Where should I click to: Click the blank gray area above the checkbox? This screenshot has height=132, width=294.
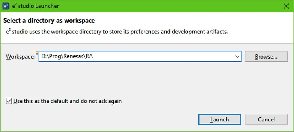115,80
